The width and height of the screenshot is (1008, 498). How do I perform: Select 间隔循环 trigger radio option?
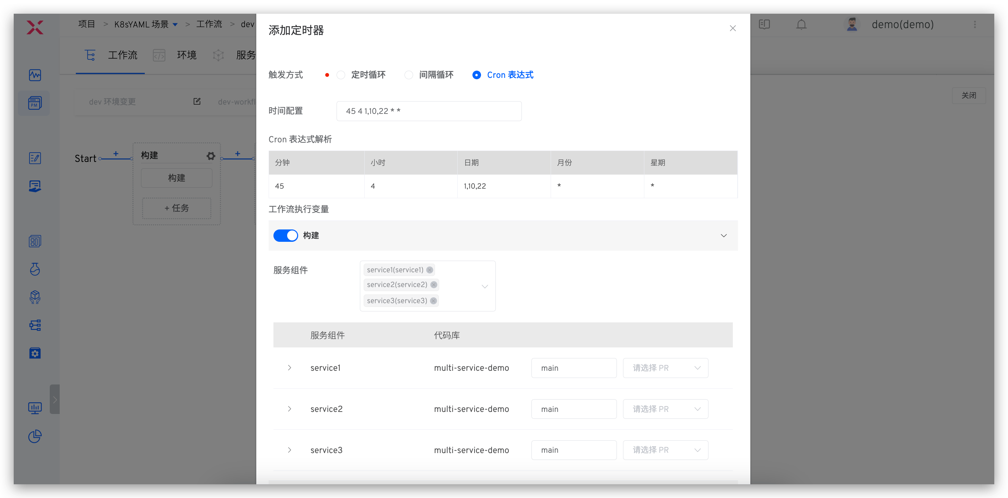pos(409,75)
